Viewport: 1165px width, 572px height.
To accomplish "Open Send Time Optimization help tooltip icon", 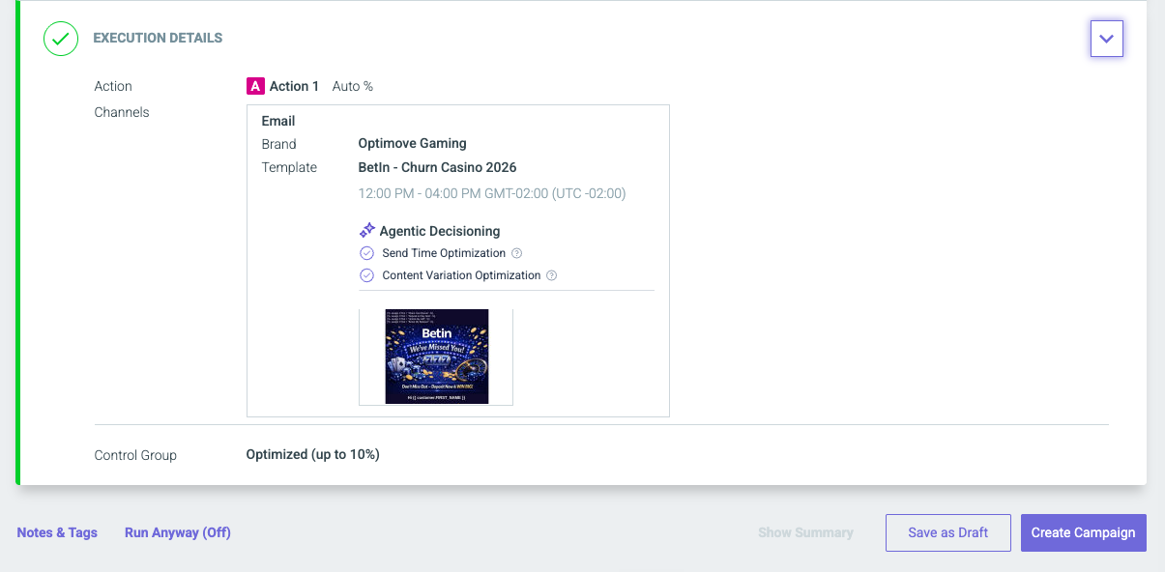I will (516, 253).
